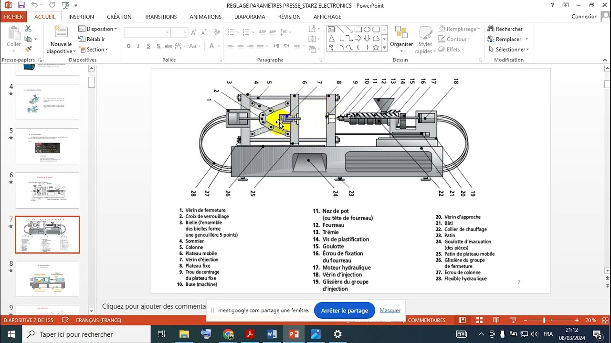Save the presentation with the floppy disk icon

[x=21, y=5]
